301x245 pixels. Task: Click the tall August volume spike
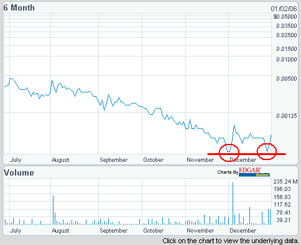53,210
